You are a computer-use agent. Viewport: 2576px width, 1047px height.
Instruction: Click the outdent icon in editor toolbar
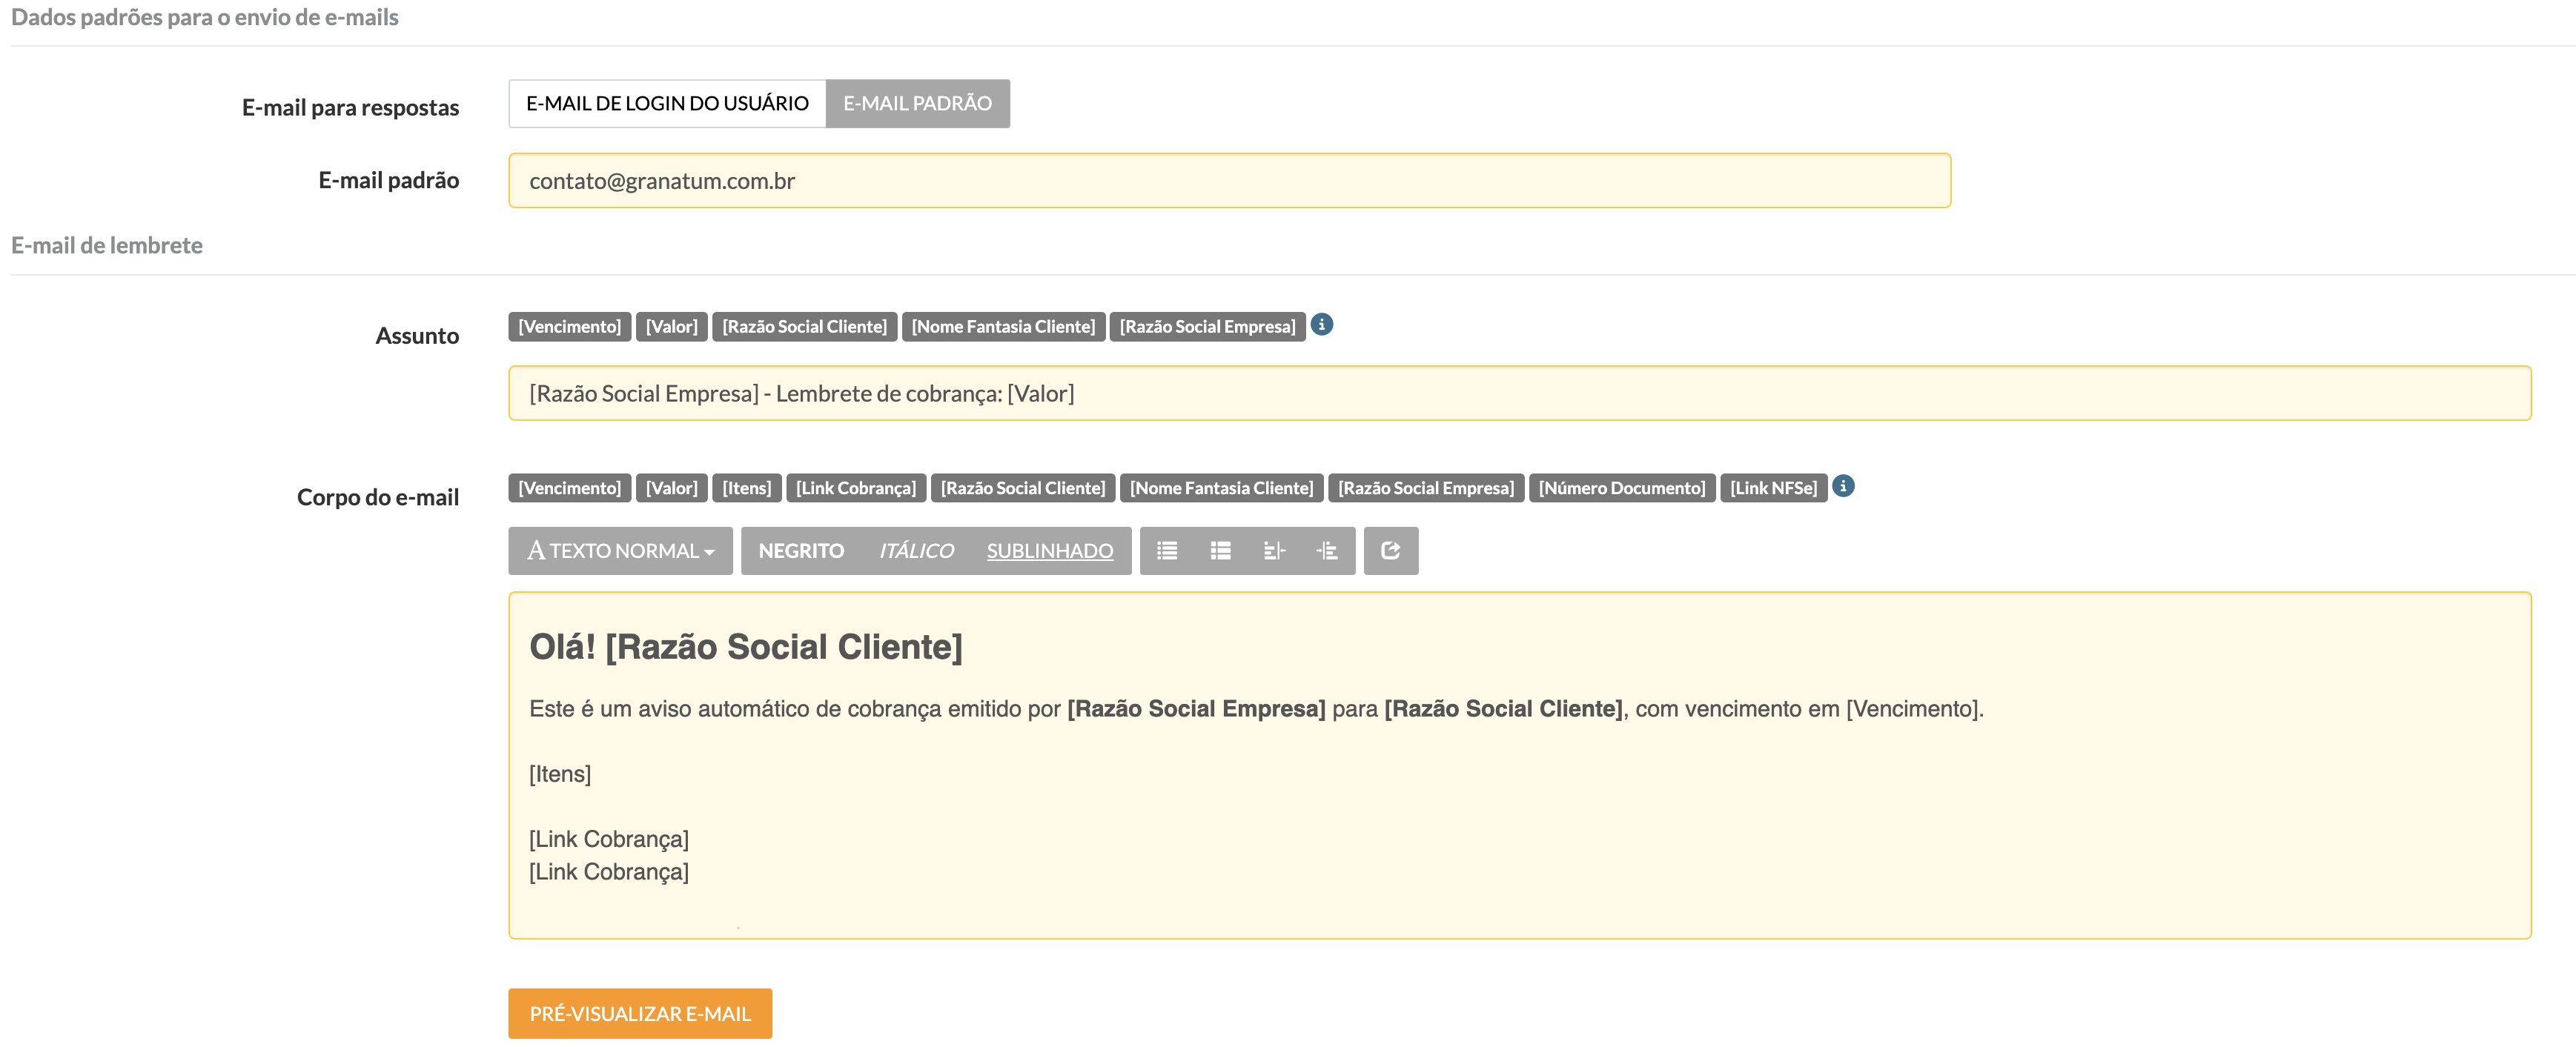pos(1274,551)
